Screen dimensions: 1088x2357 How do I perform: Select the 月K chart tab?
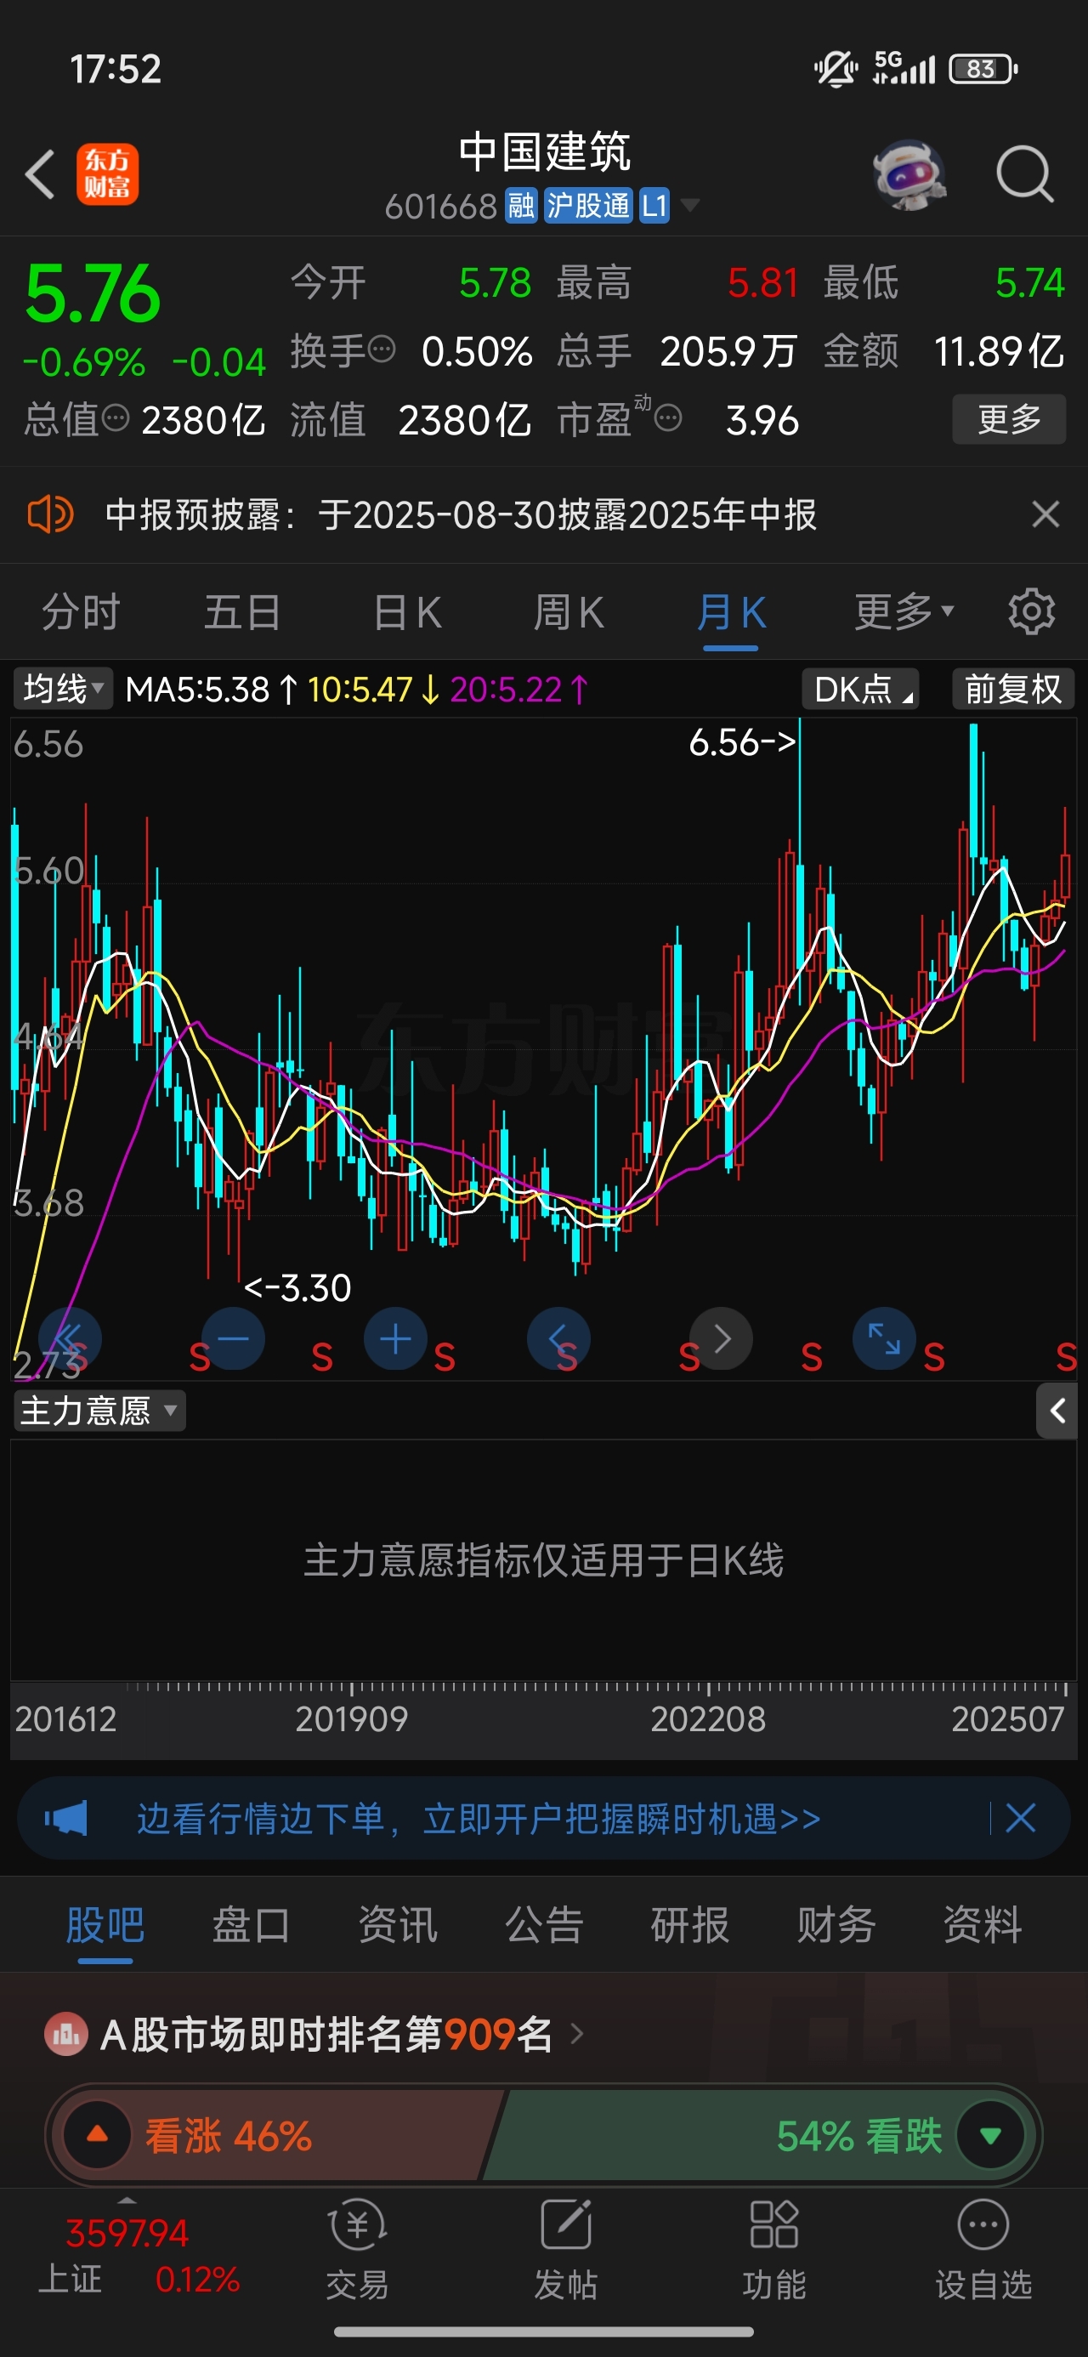731,611
